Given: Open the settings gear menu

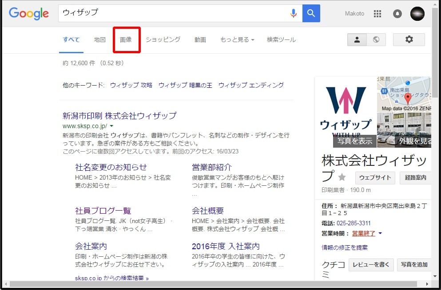Looking at the screenshot, I should coord(409,39).
